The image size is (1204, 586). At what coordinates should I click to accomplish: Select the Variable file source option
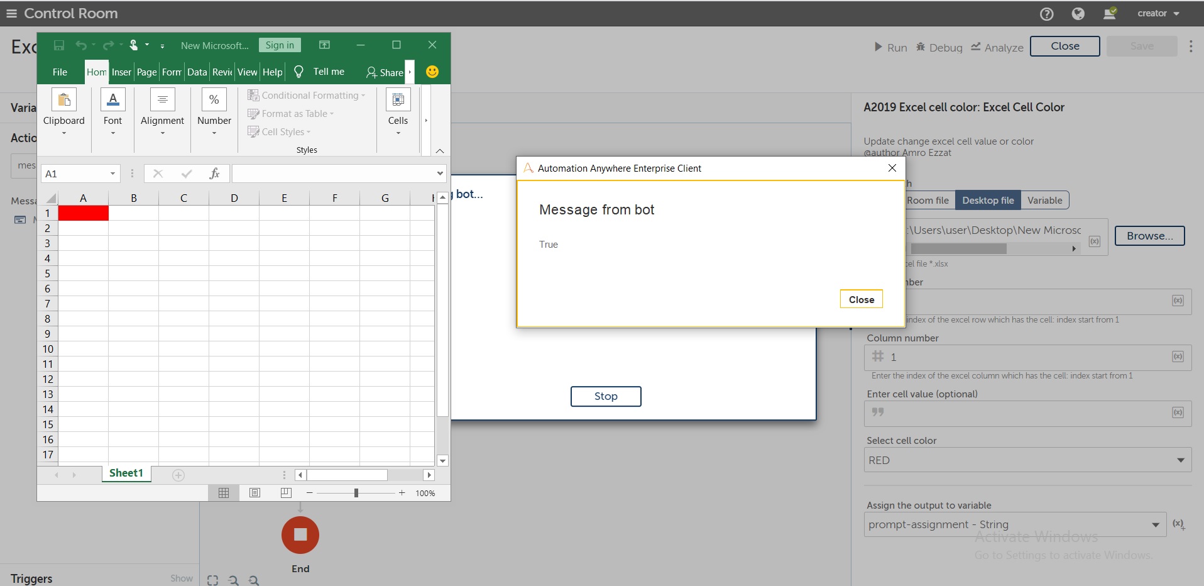click(x=1044, y=201)
